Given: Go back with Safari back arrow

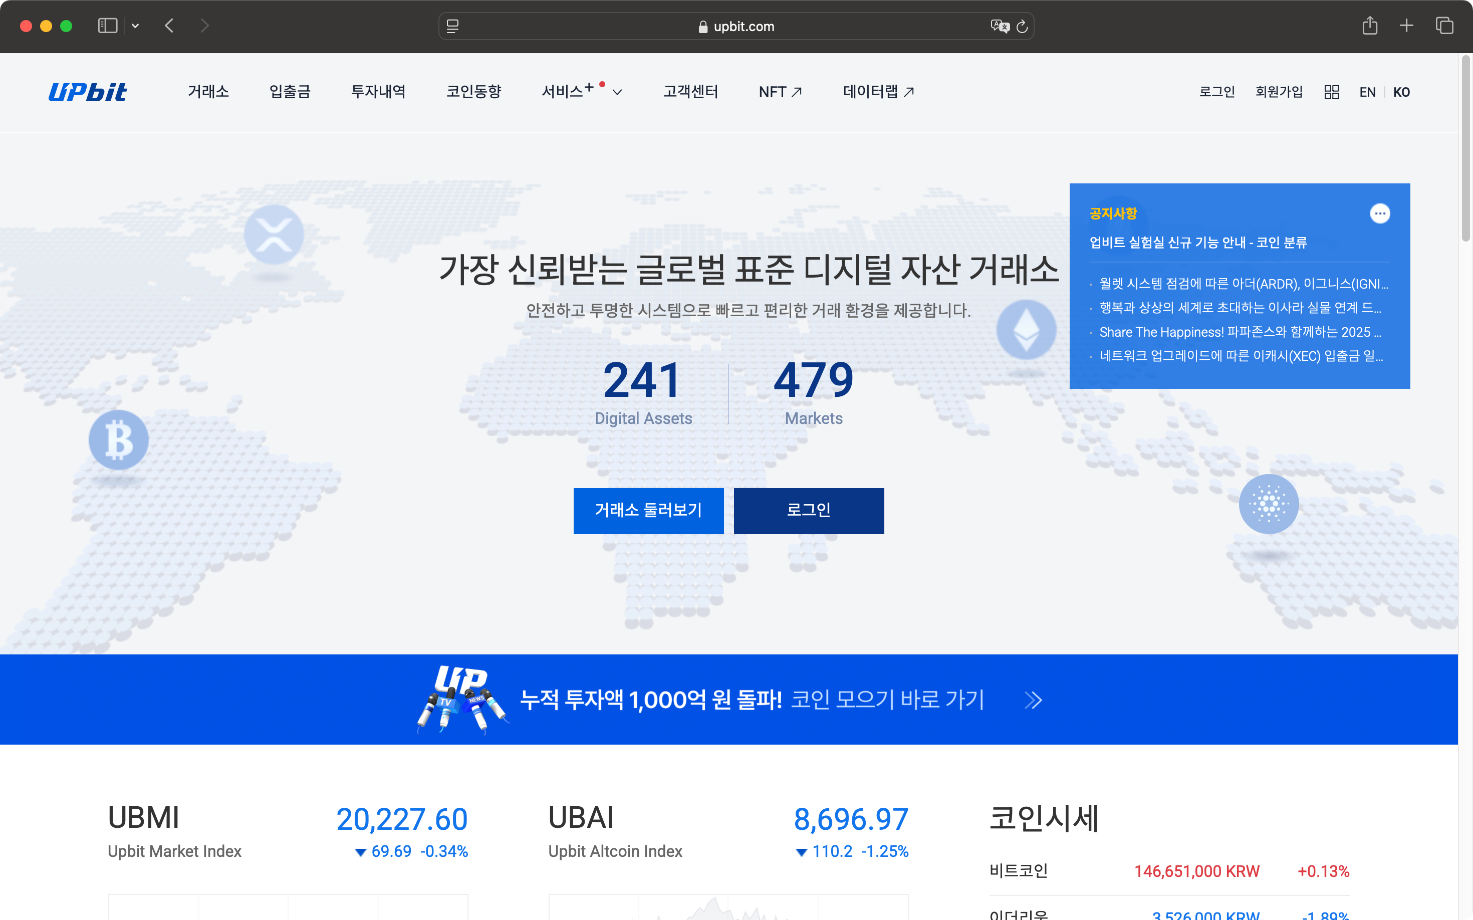Looking at the screenshot, I should point(170,26).
